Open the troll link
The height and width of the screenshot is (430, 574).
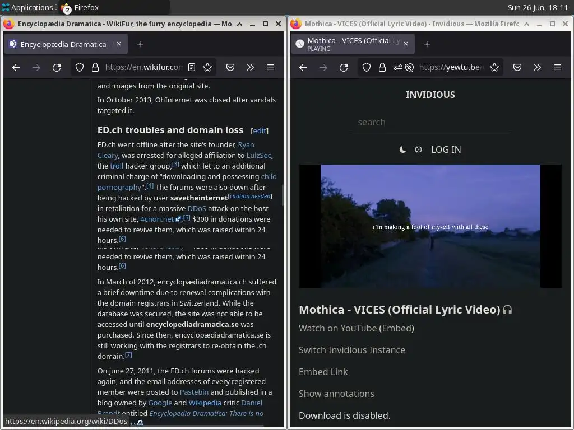(117, 166)
